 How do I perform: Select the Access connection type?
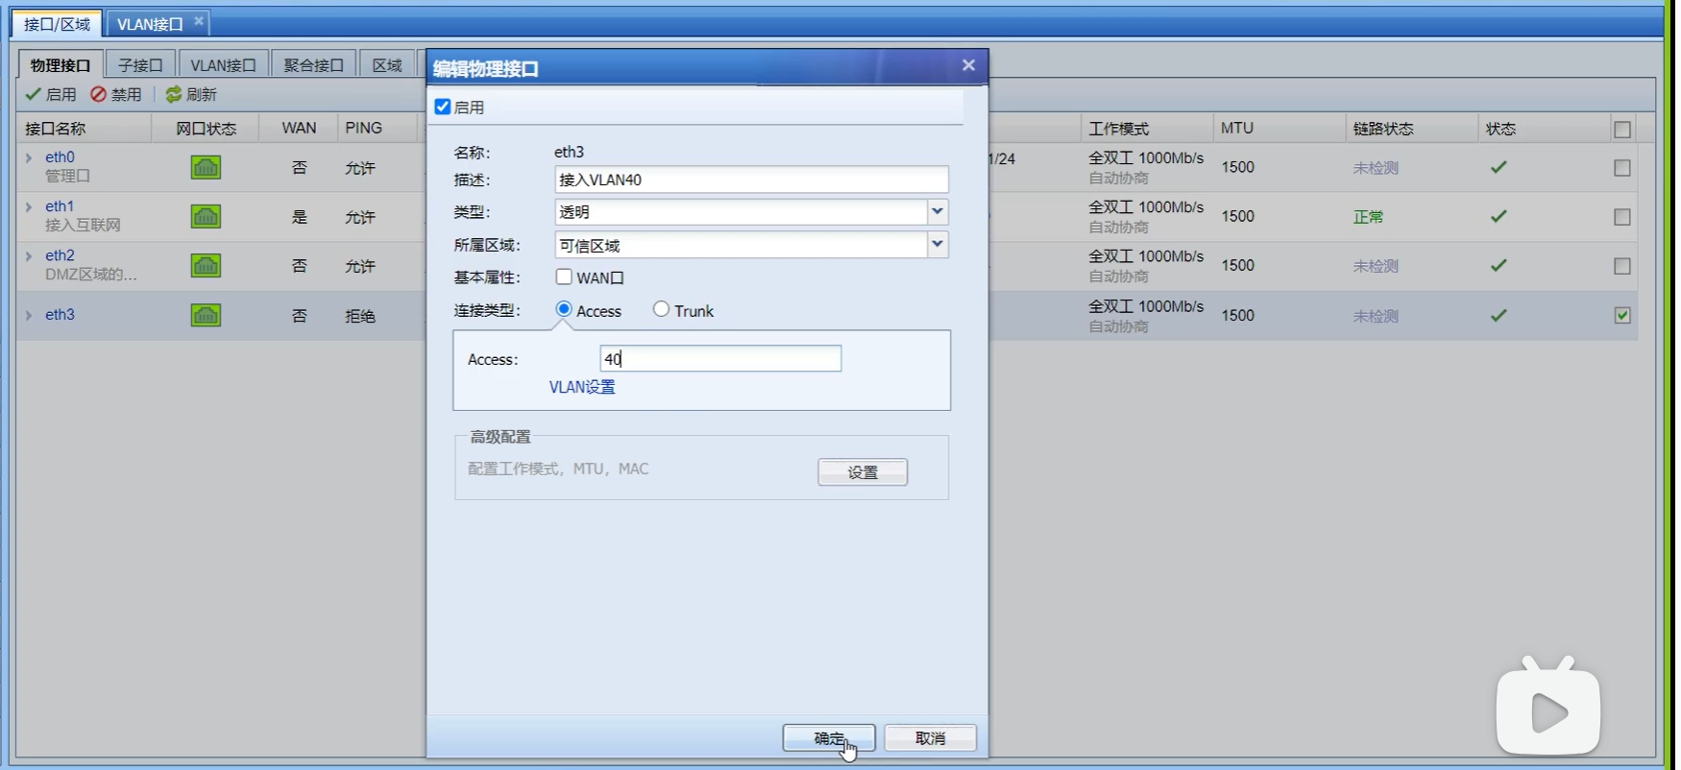pos(564,309)
